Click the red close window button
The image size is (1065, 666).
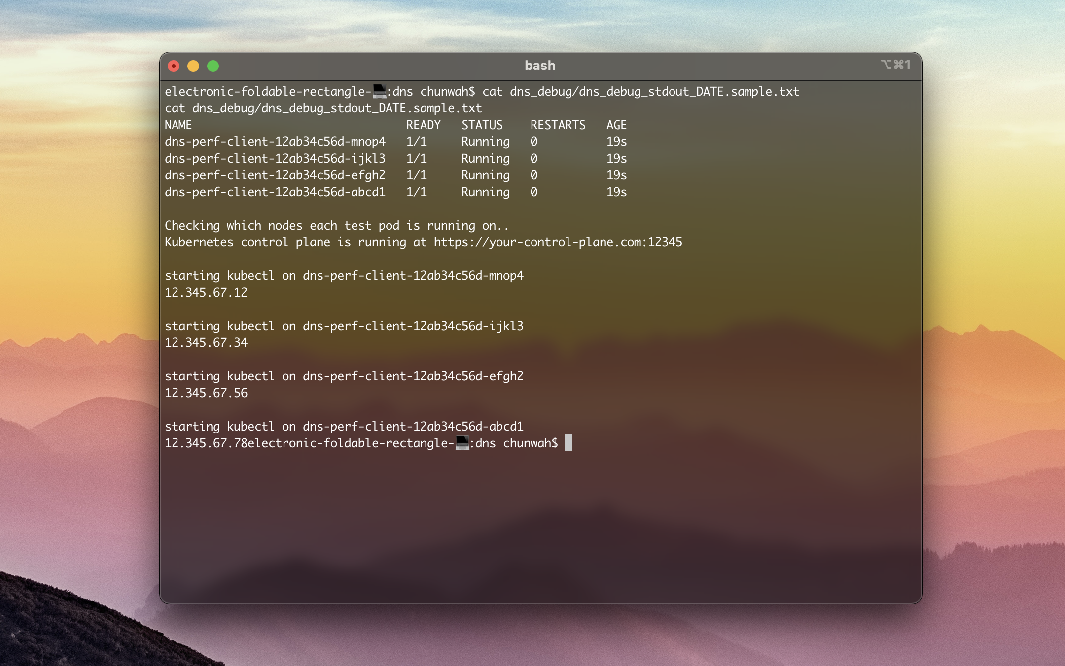click(x=174, y=66)
